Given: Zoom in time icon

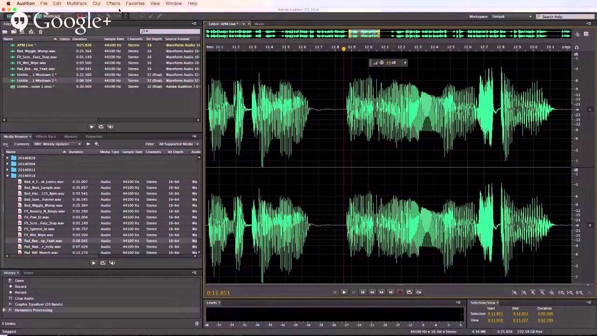Looking at the screenshot, I should pos(533,293).
